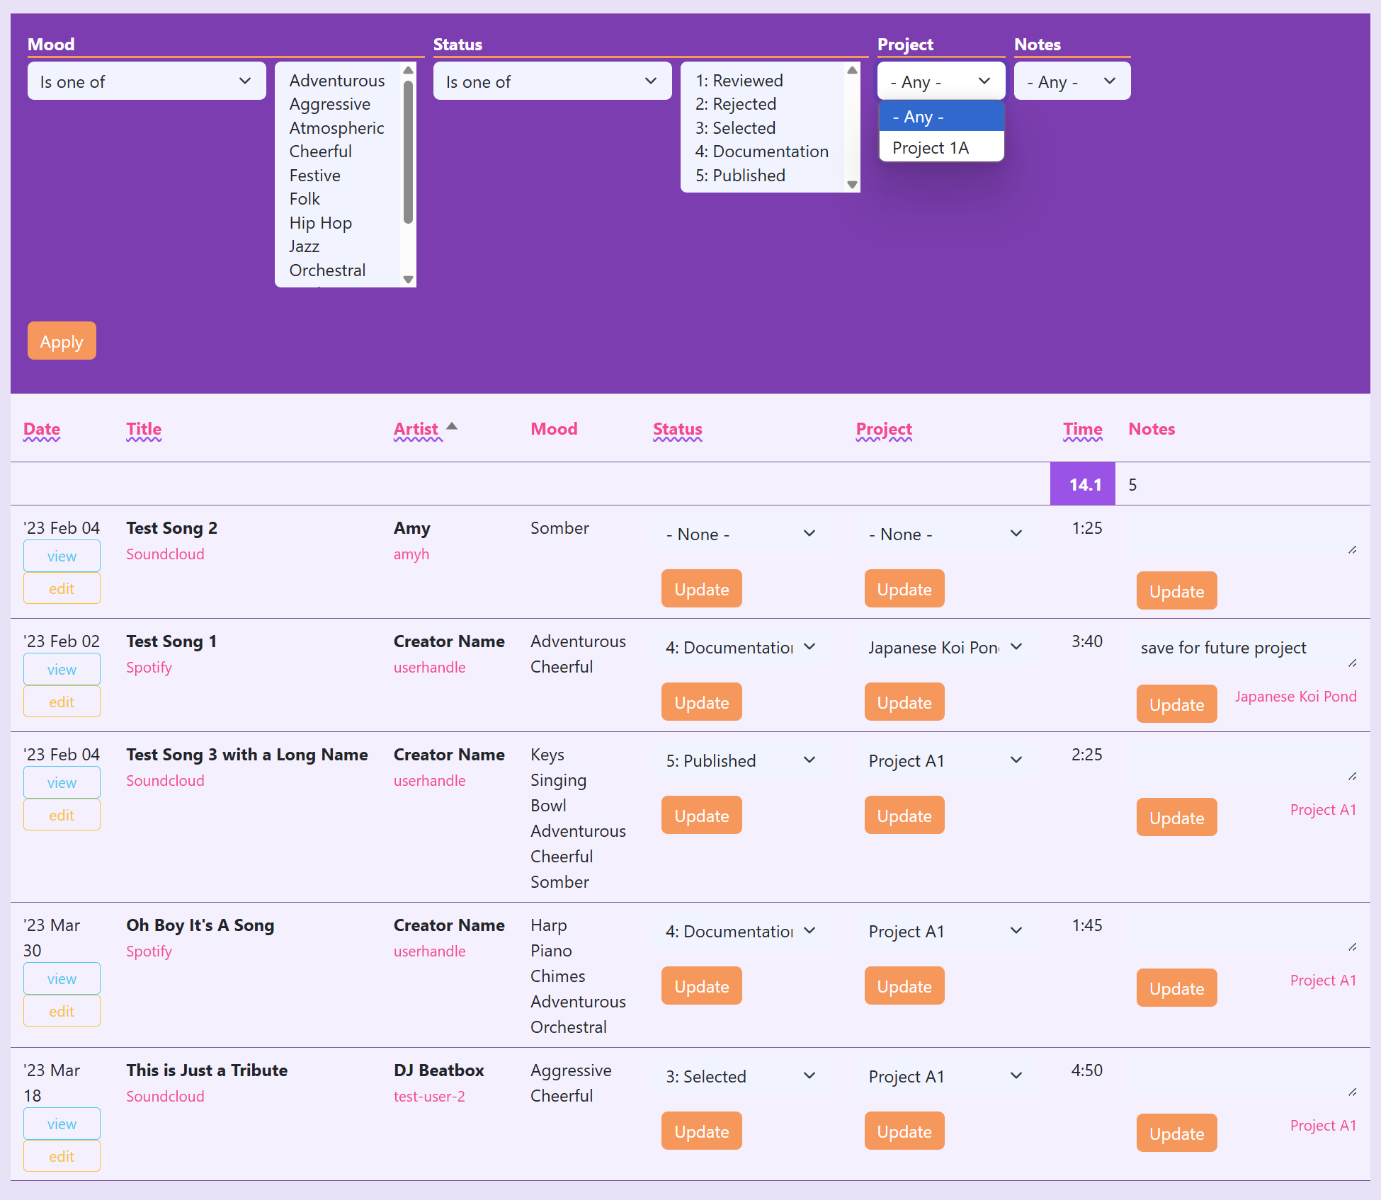Open Spotify link for Oh Boy It's A Song
1381x1200 pixels.
[x=149, y=952]
